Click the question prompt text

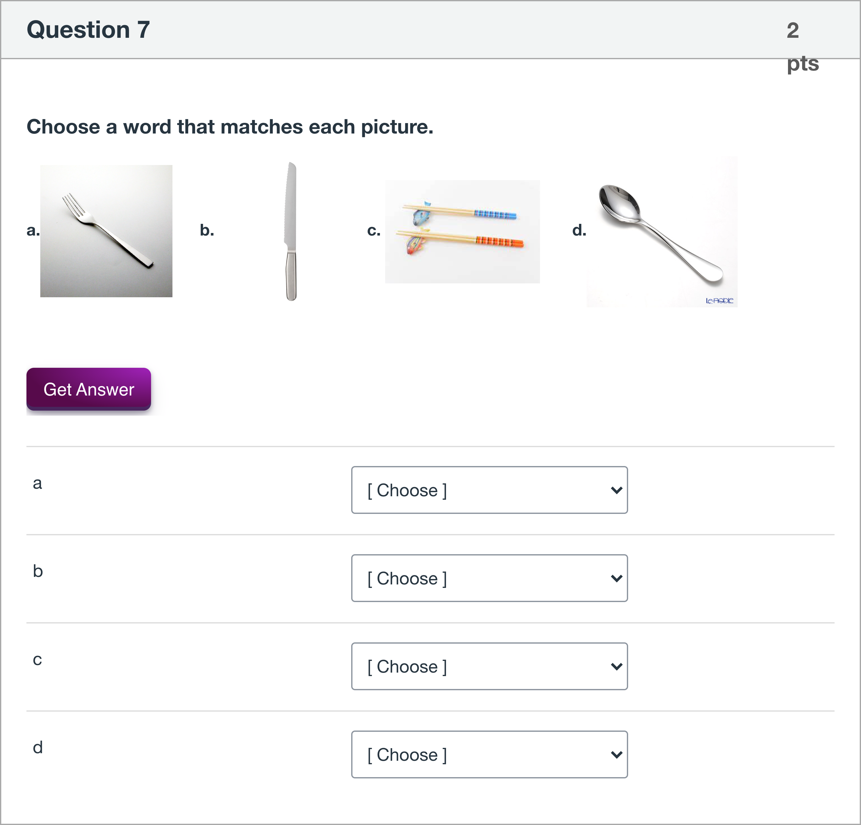pyautogui.click(x=230, y=127)
